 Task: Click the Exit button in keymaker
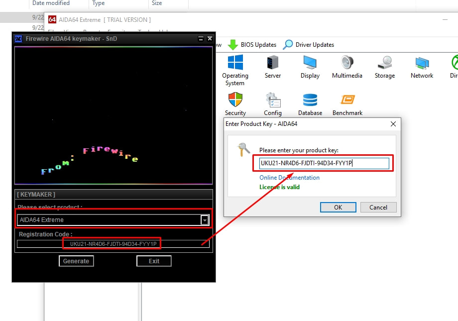tap(154, 261)
